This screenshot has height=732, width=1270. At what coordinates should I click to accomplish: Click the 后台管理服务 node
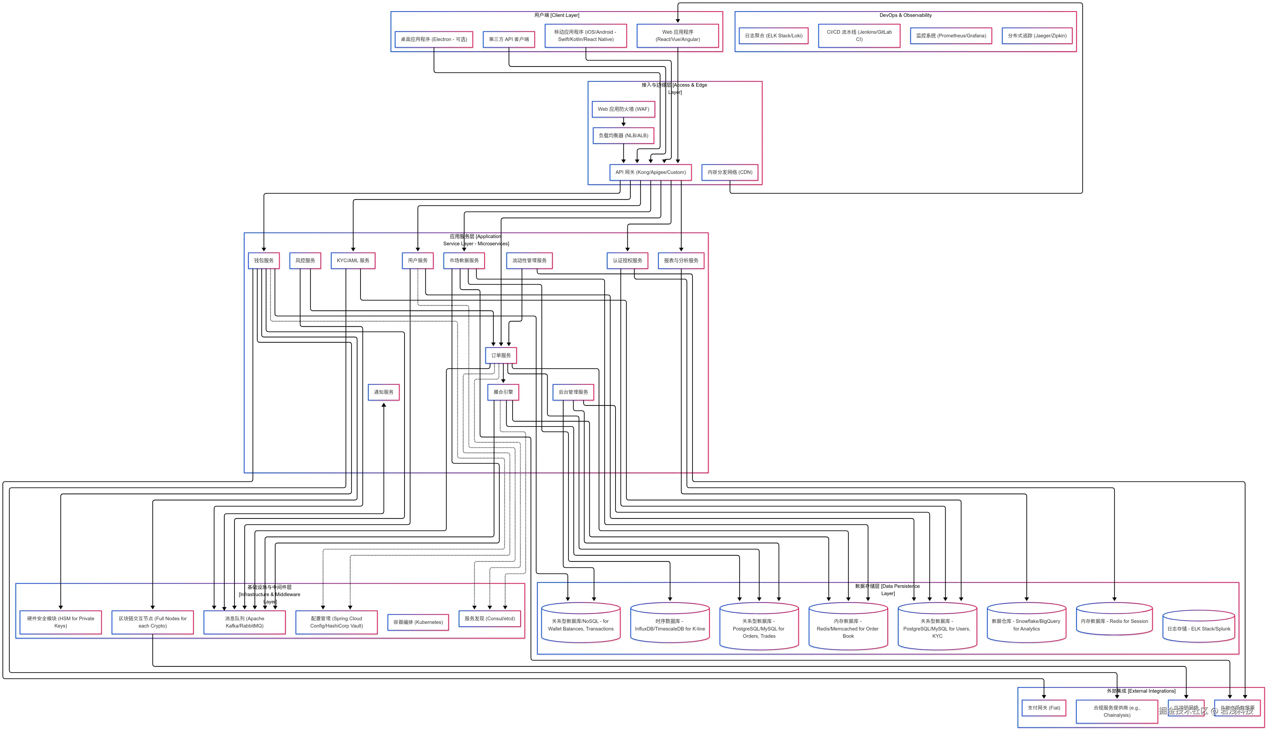coord(573,392)
